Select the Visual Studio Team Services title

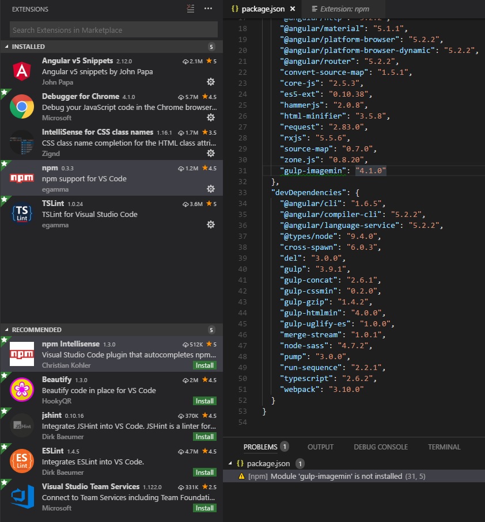tap(90, 486)
